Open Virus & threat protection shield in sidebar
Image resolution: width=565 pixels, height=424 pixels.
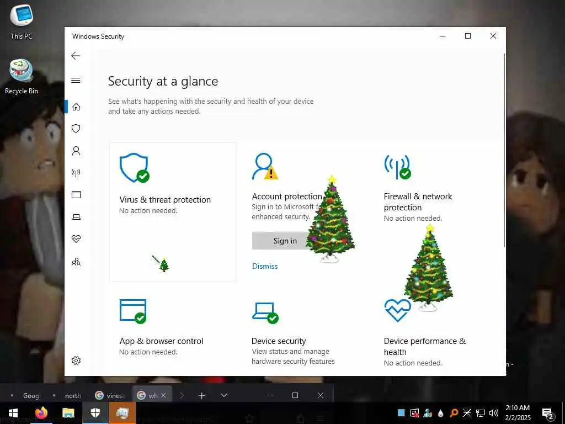click(x=76, y=129)
